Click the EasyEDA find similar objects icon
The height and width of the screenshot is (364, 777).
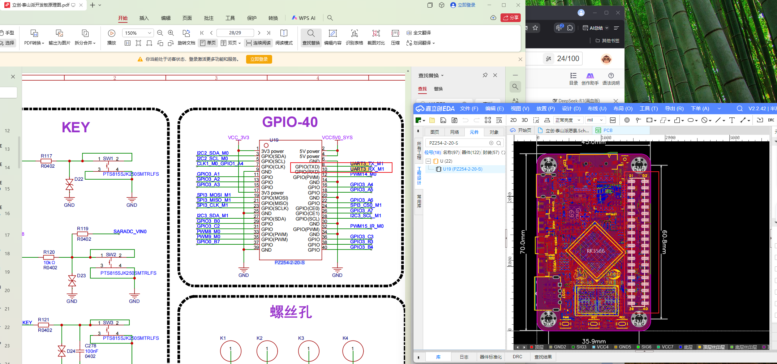click(x=499, y=120)
